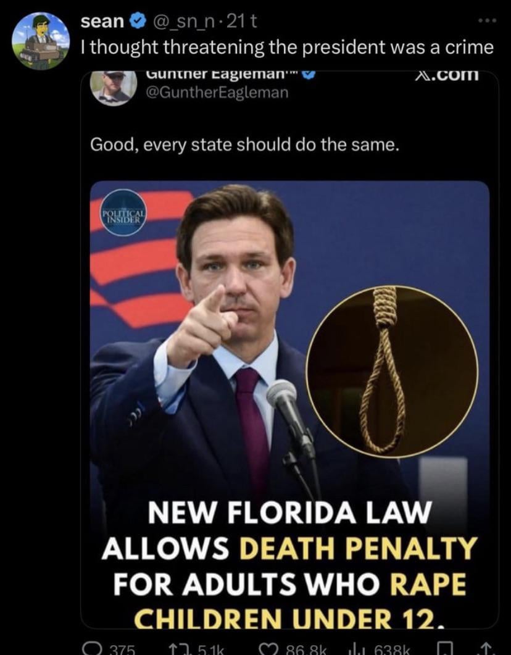This screenshot has width=511, height=655.
Task: Open sean's profile avatar
Action: pos(41,41)
